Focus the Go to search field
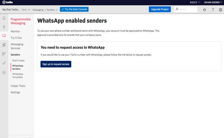 pyautogui.click(x=187, y=9)
